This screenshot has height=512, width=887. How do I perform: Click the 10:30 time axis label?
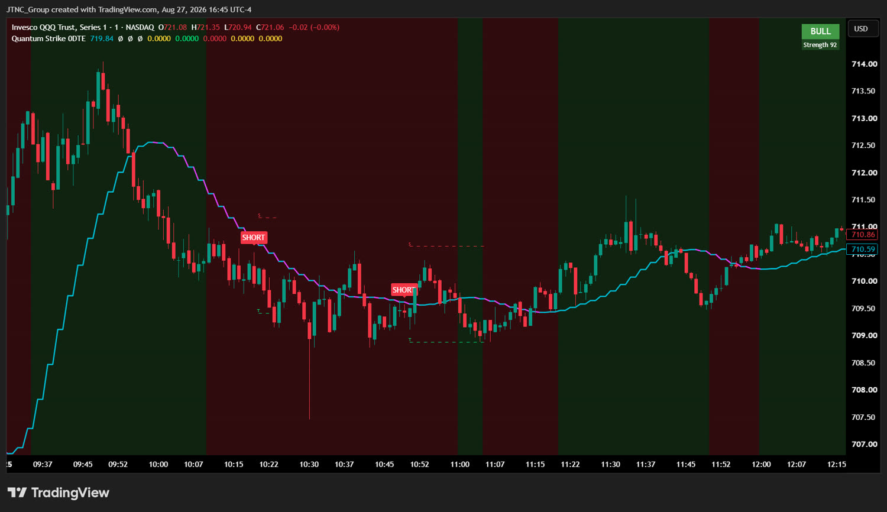309,464
